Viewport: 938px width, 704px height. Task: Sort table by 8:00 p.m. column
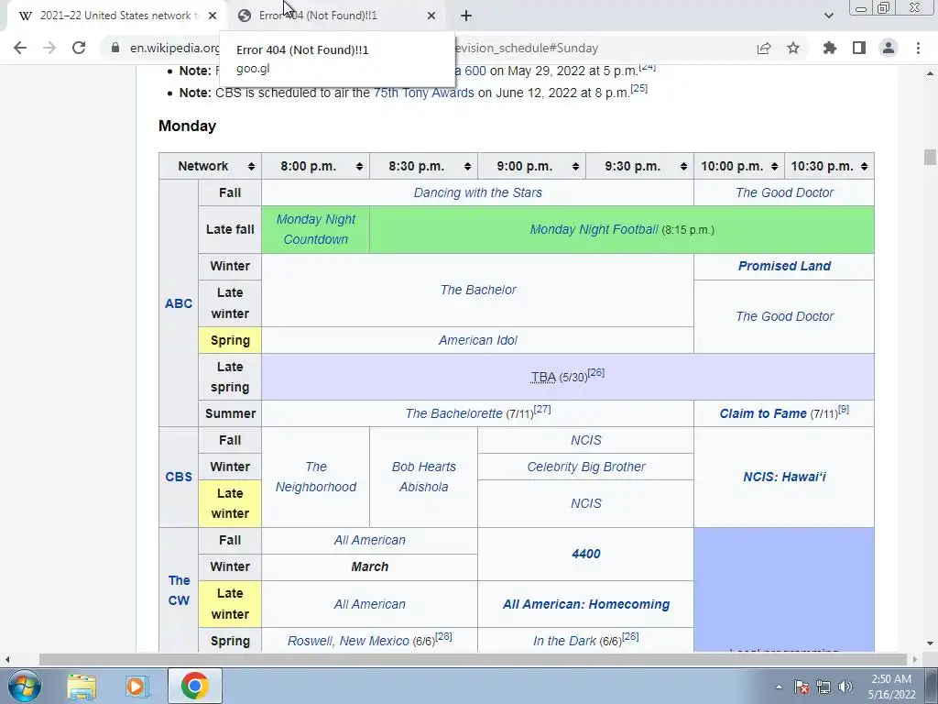(x=359, y=167)
